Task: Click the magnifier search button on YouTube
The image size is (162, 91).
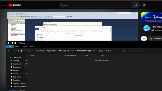Action: (136, 5)
